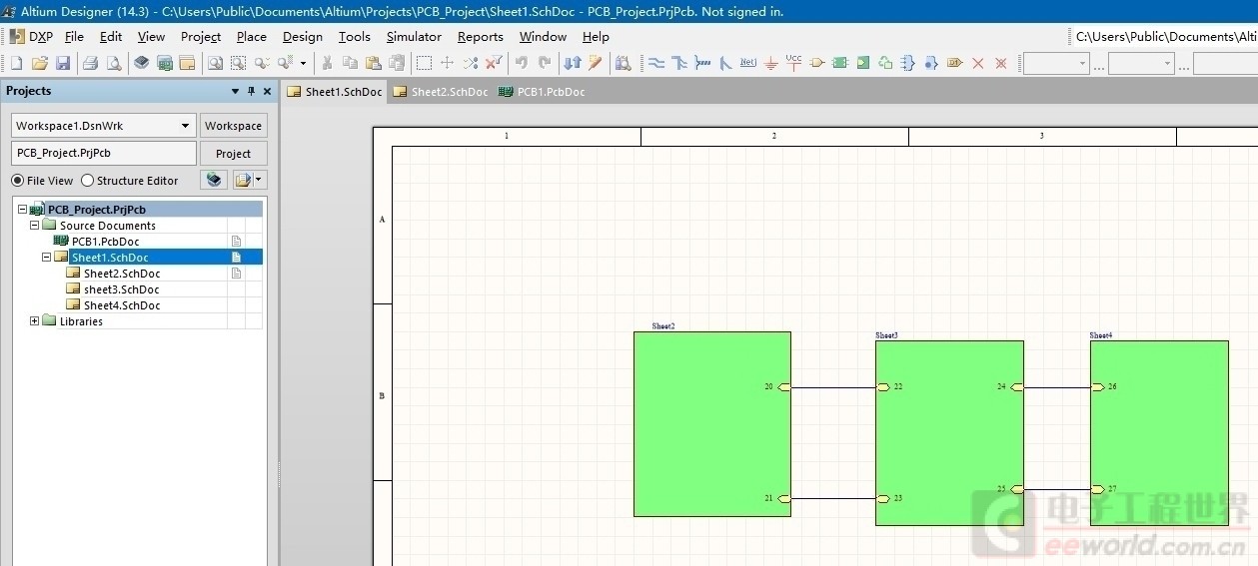
Task: Select the Place Sheet Symbol tool
Action: click(840, 63)
